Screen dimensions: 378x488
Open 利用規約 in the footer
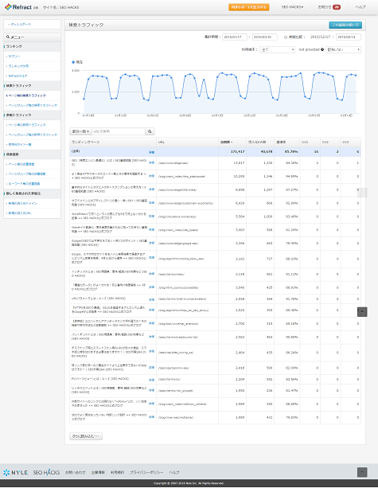click(x=117, y=472)
